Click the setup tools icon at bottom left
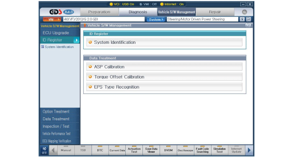 pos(44,150)
